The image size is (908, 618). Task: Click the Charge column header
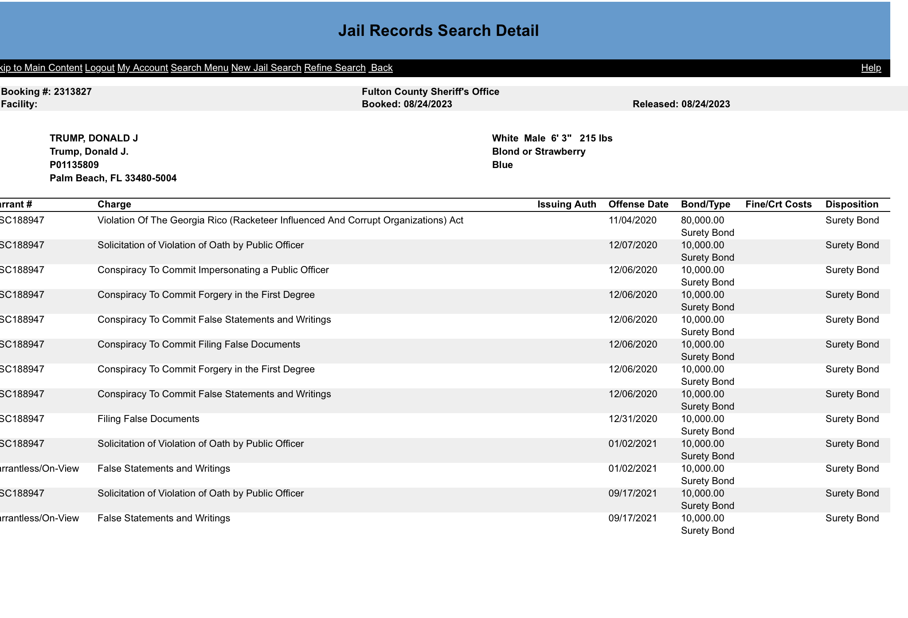[114, 204]
